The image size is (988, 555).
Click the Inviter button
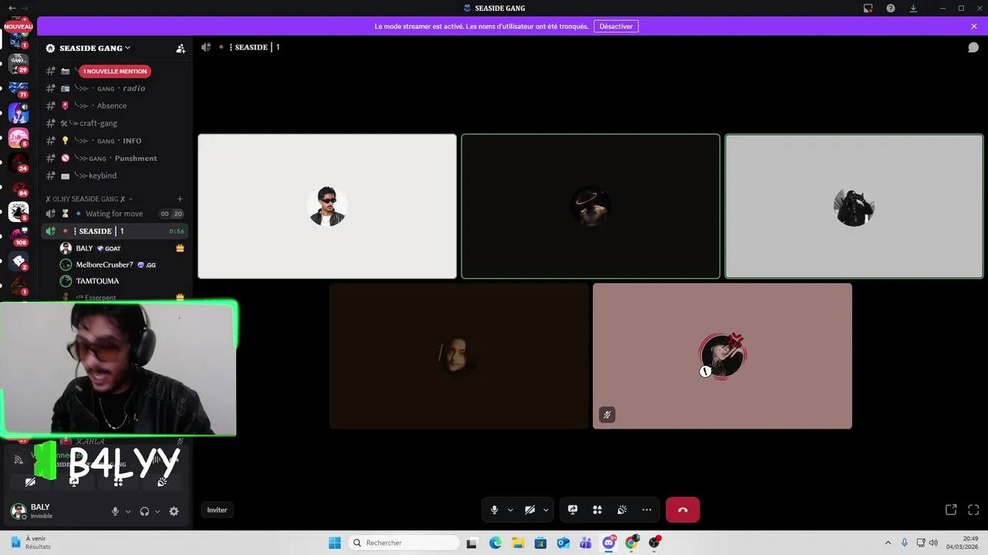click(x=217, y=510)
